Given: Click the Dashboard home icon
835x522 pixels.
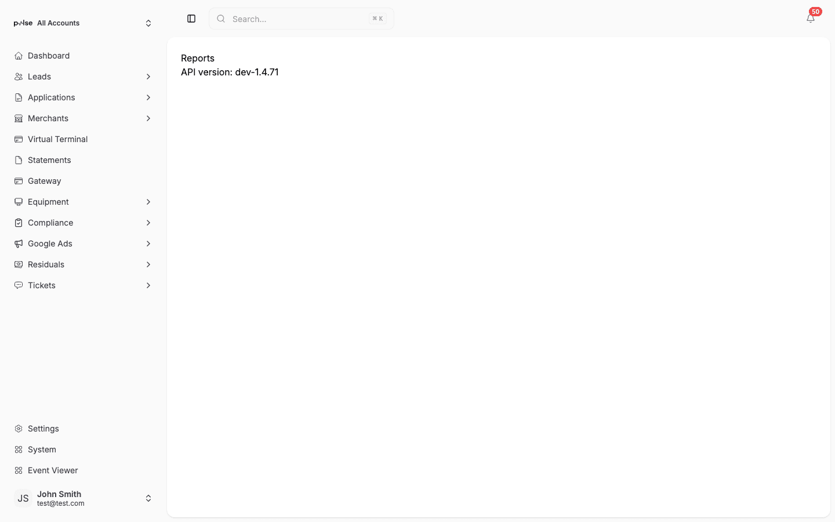Looking at the screenshot, I should (19, 56).
